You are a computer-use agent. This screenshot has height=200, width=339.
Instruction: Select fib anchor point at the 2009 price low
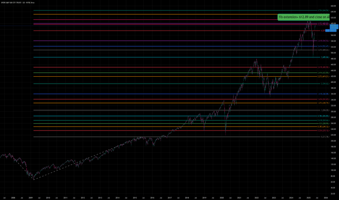pyautogui.click(x=34, y=180)
